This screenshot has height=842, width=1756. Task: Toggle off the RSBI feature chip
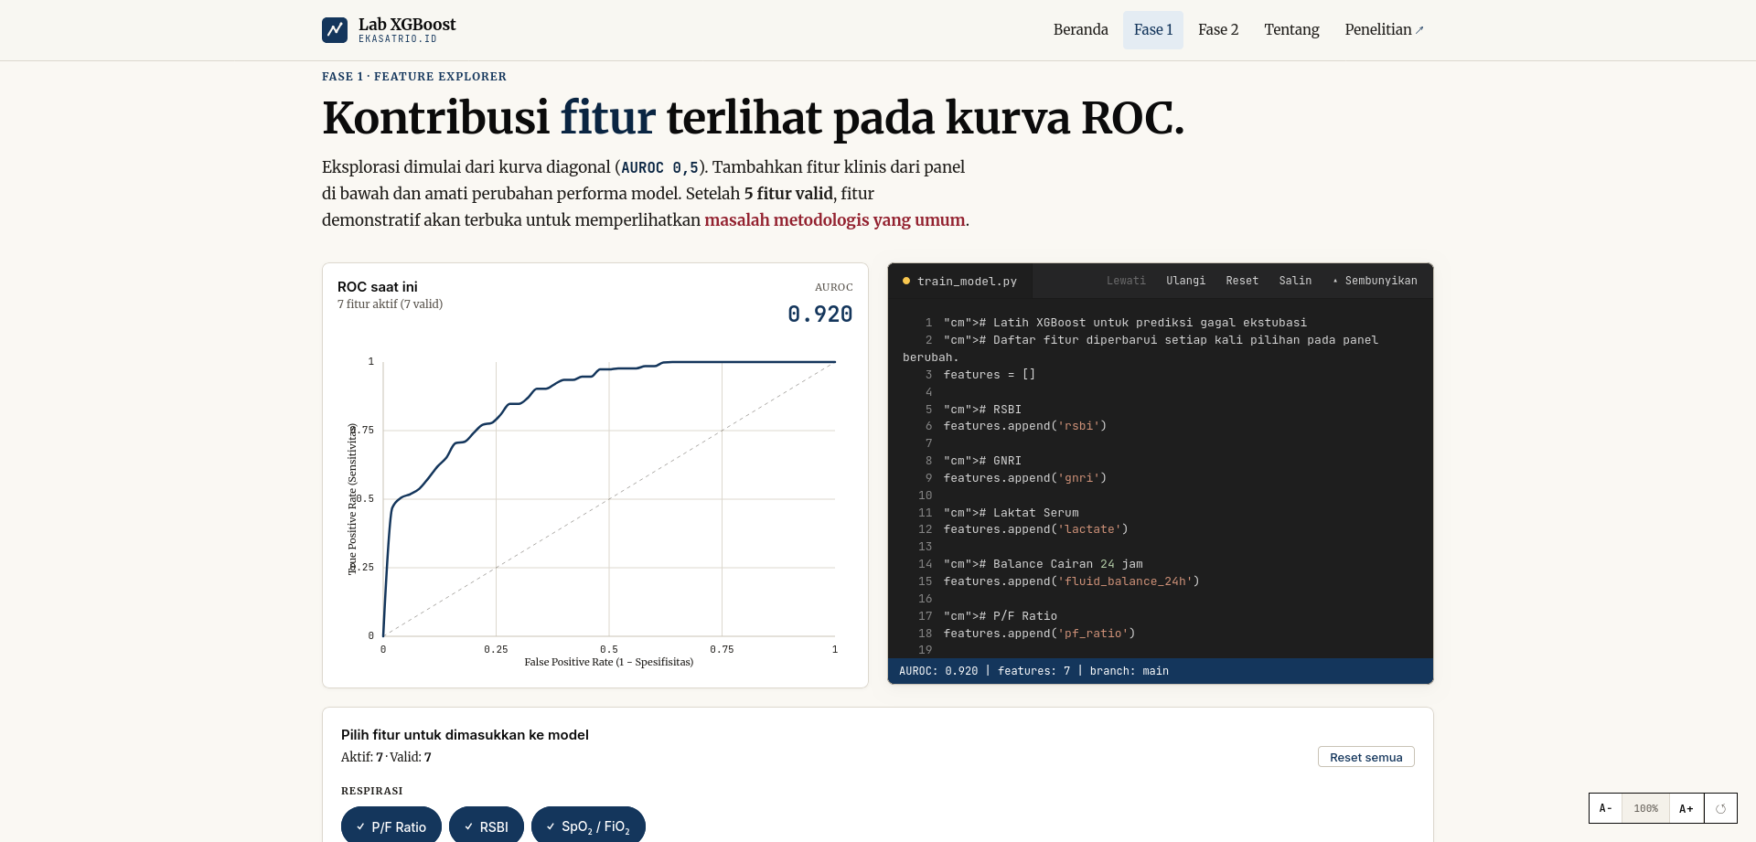click(487, 826)
